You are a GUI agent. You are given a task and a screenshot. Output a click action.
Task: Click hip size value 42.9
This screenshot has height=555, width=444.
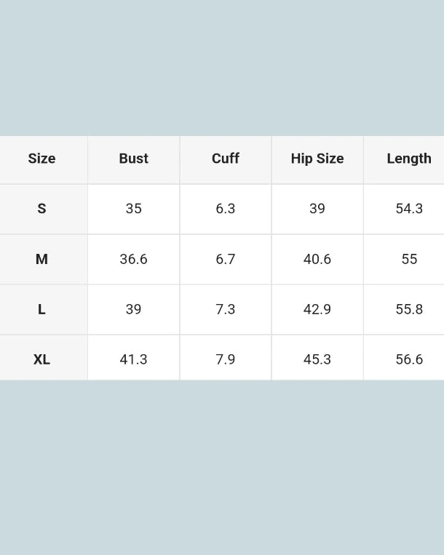317,309
